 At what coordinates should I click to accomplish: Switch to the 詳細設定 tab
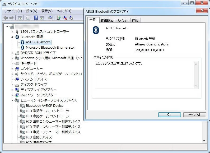(x=107, y=20)
